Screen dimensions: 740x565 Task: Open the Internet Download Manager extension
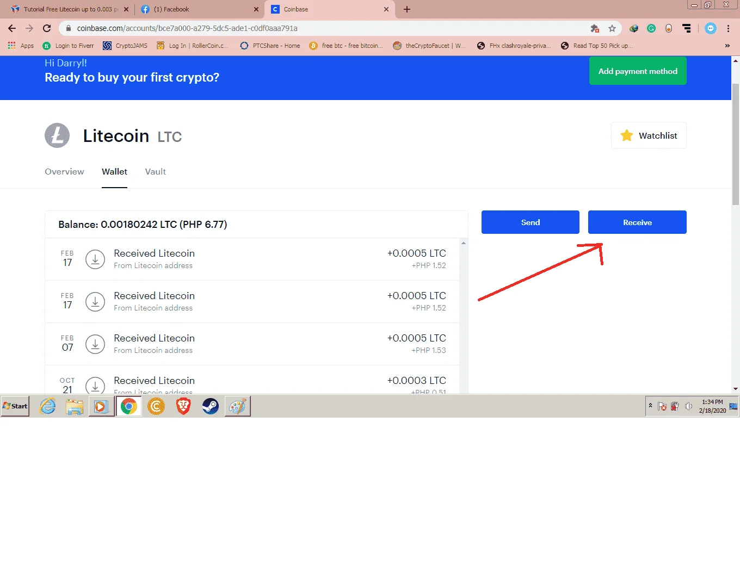point(634,28)
